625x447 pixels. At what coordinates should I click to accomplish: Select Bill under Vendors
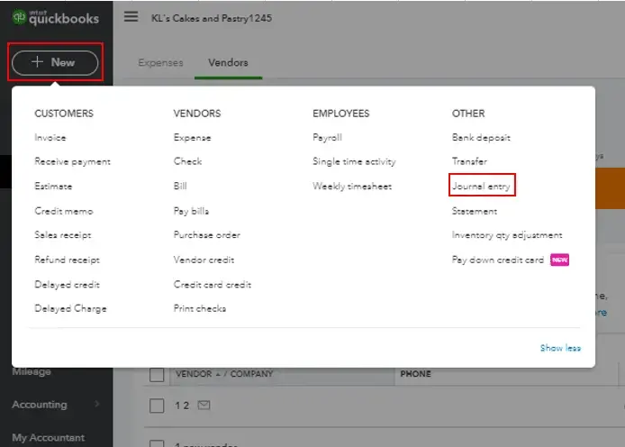pos(180,187)
